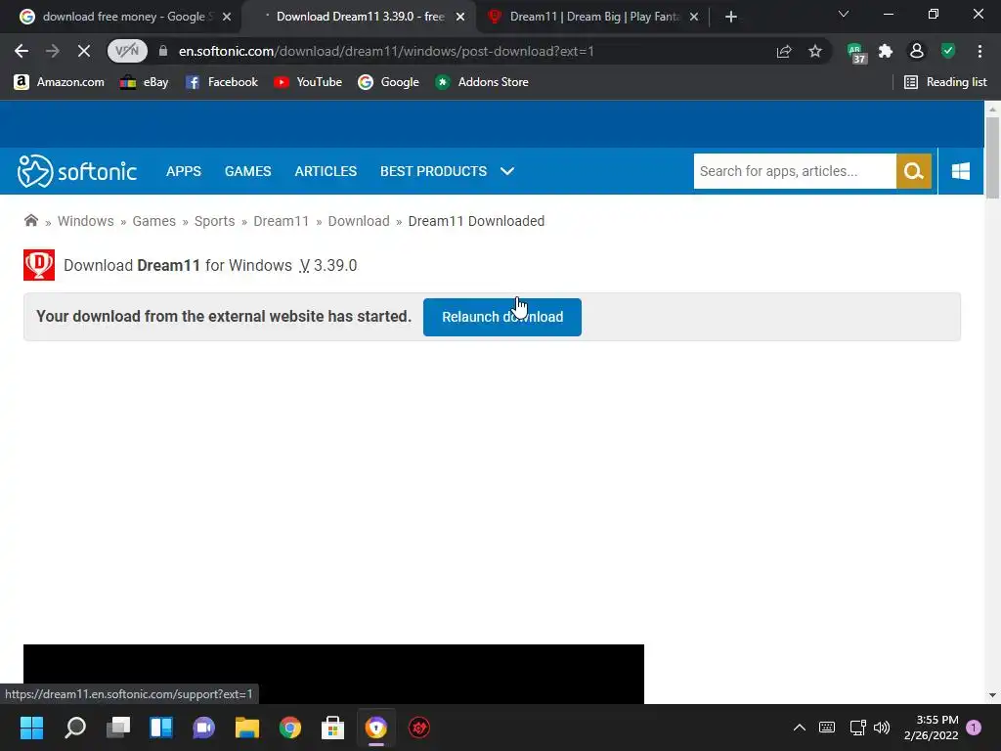
Task: Click the home breadcrumb icon
Action: pyautogui.click(x=30, y=221)
